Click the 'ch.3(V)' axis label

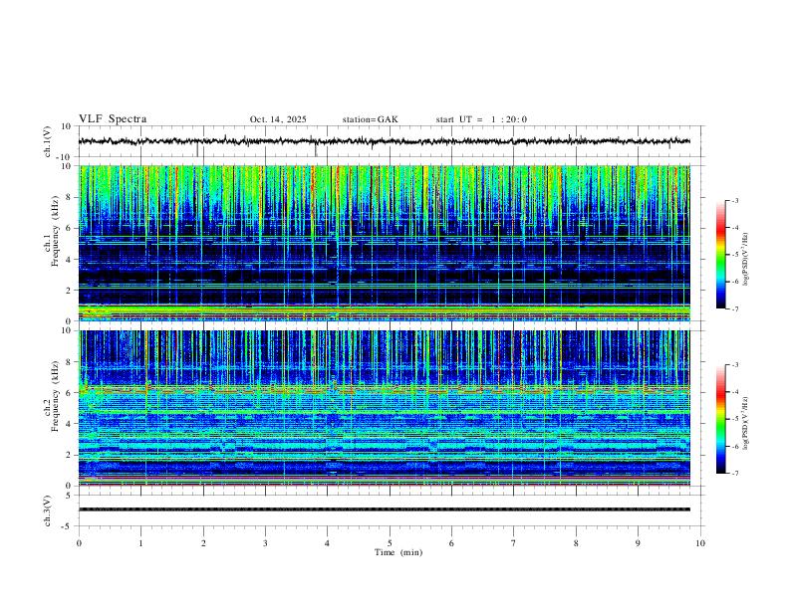click(48, 510)
